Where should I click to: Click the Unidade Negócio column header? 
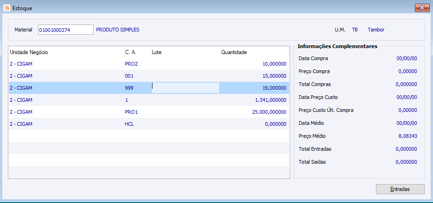[66, 52]
